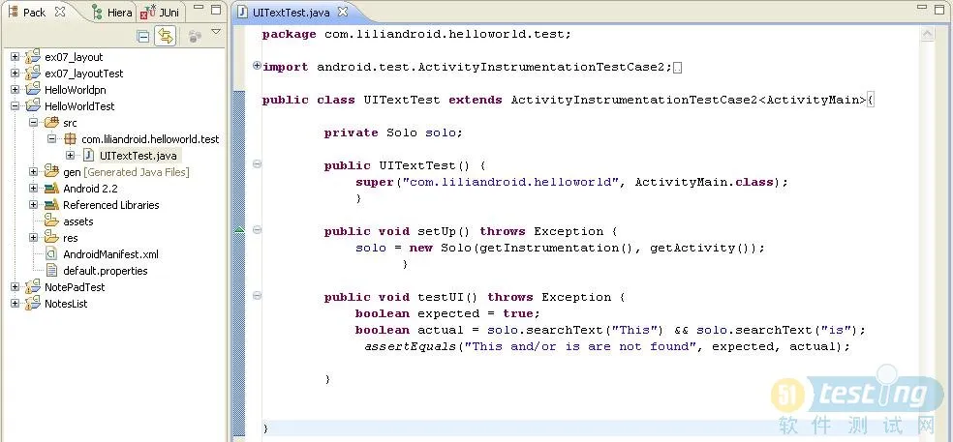
Task: Close the Pack view tab
Action: click(x=60, y=12)
